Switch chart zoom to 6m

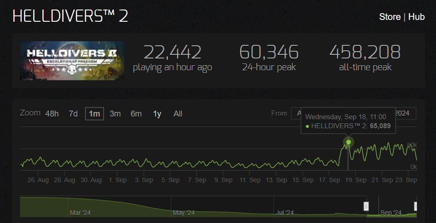click(136, 114)
